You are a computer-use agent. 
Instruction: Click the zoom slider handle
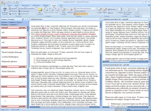click(139, 110)
